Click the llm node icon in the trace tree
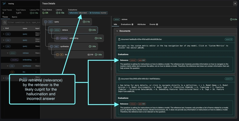 pyautogui.click(x=58, y=55)
